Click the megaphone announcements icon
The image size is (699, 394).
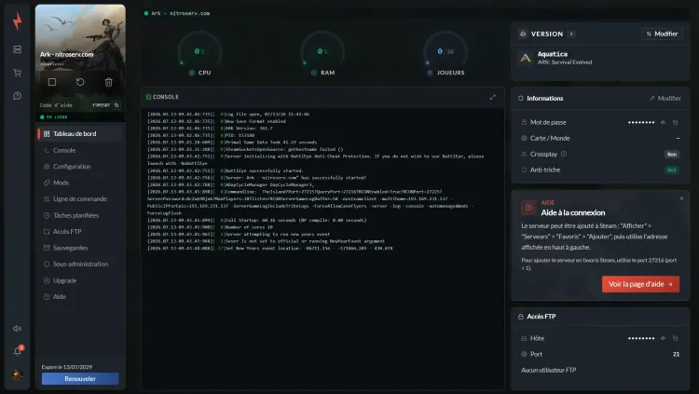point(18,329)
